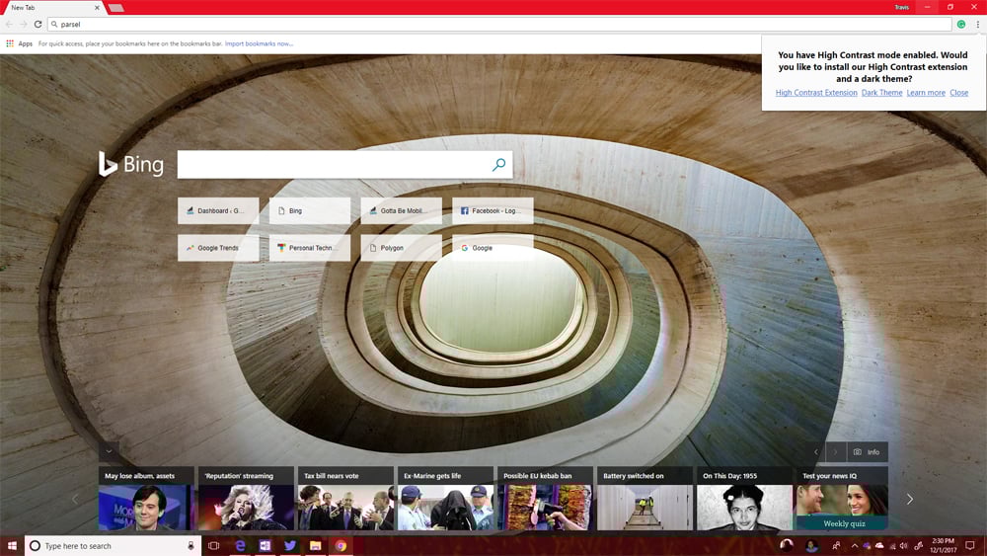Click the microphone icon in taskbar search
987x556 pixels.
(x=190, y=545)
